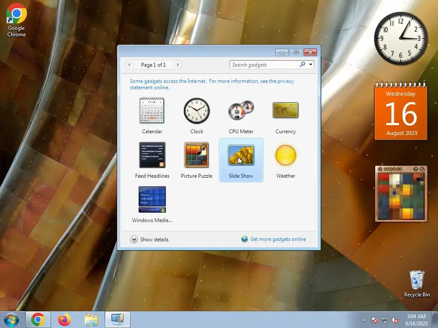
Task: Select the Windows Media Center gadget
Action: [152, 199]
